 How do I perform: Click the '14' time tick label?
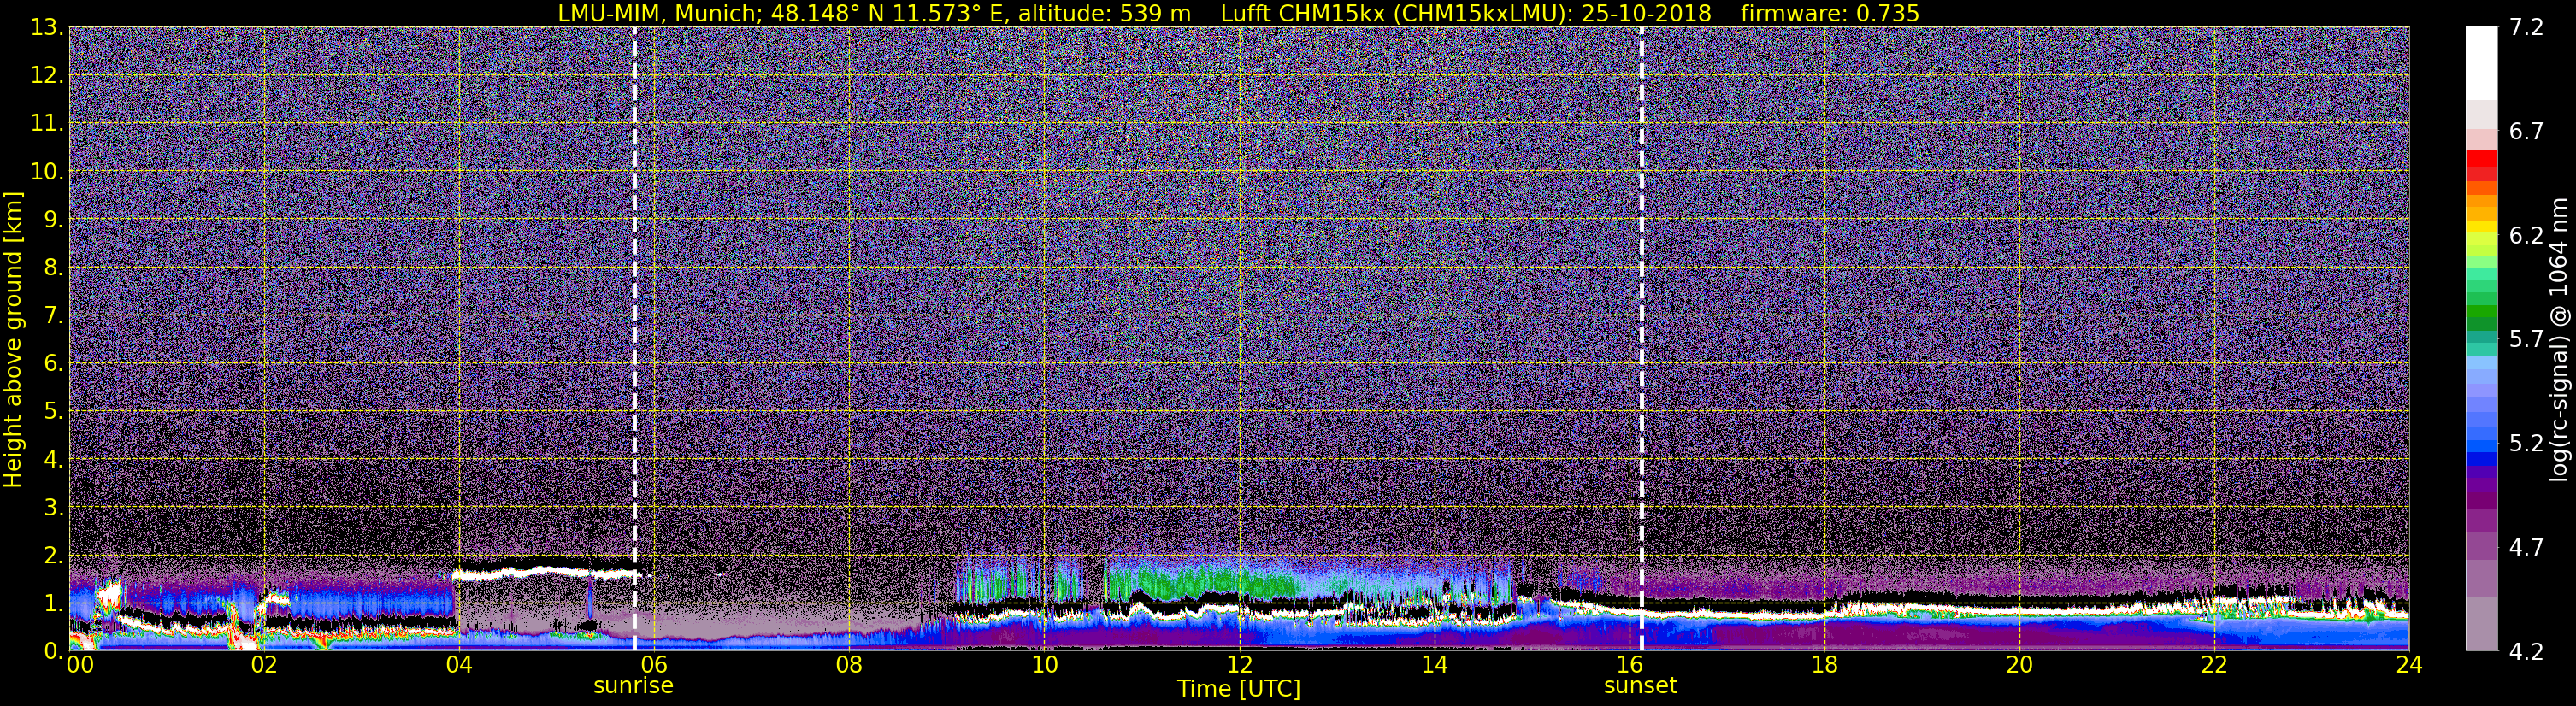pos(1434,665)
